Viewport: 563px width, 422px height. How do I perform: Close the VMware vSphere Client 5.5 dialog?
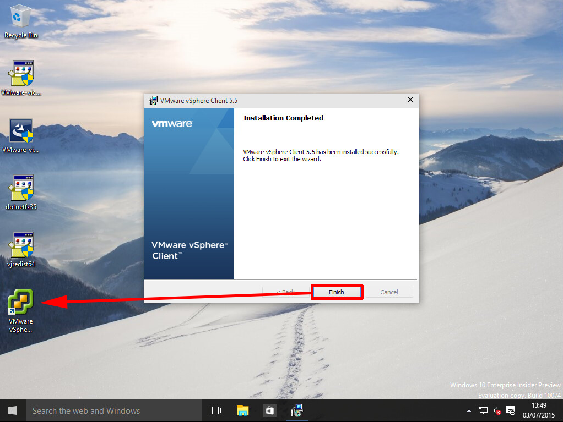coord(410,100)
